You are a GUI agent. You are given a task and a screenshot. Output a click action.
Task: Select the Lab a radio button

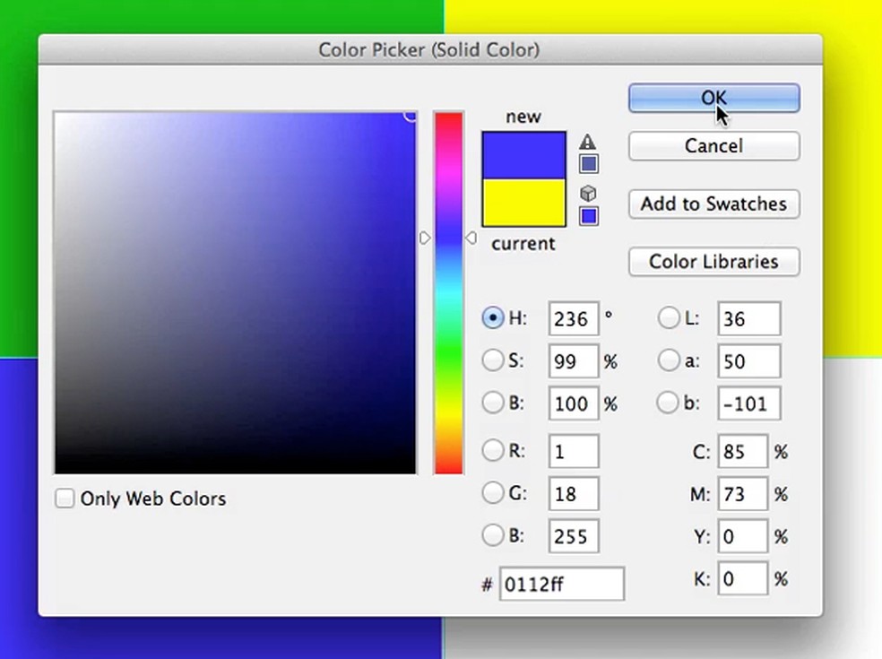pyautogui.click(x=669, y=360)
